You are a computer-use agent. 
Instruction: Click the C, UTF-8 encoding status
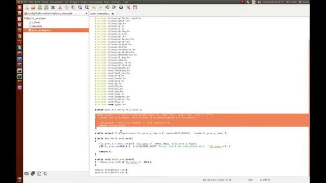pyautogui.click(x=265, y=180)
